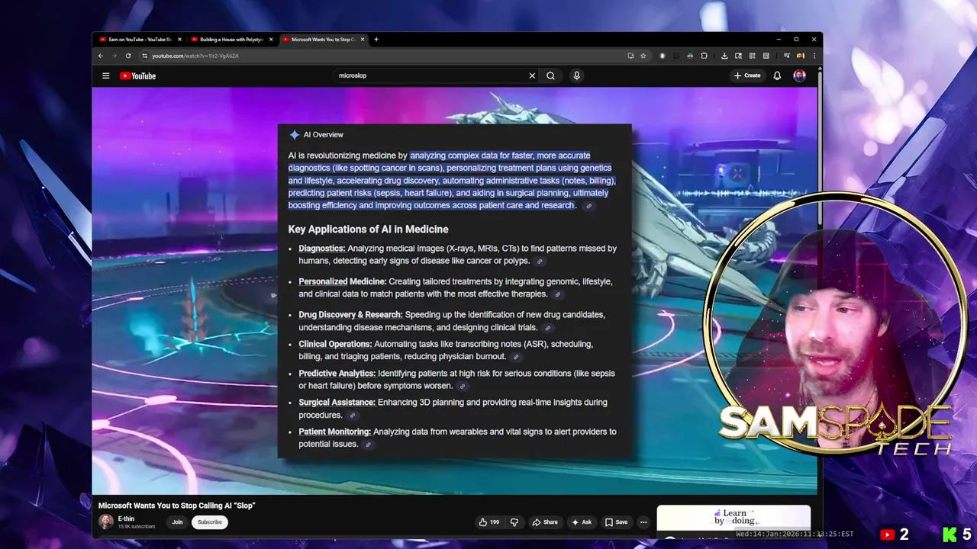Open the Chrome three-dot menu
Viewport: 977px width, 549px height.
click(x=814, y=56)
